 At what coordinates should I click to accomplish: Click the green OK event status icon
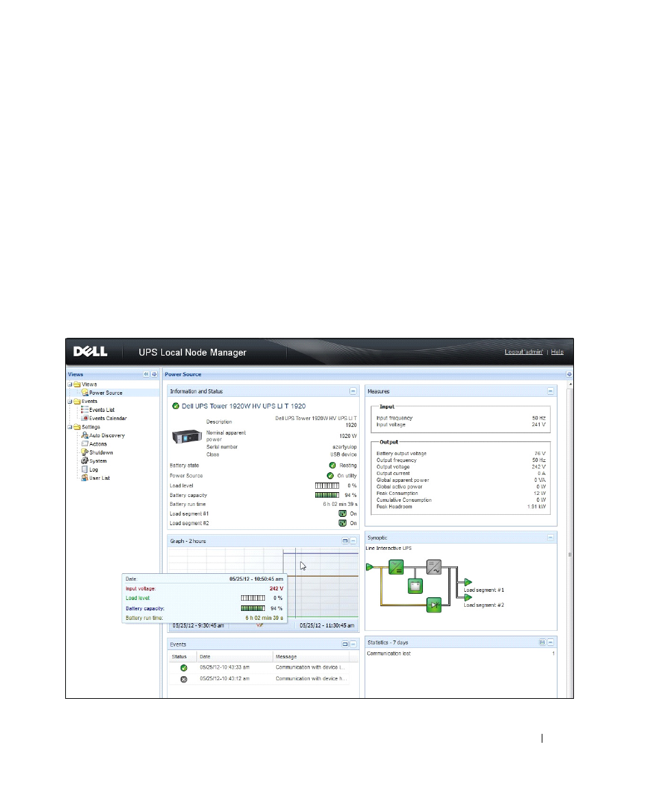coord(183,668)
